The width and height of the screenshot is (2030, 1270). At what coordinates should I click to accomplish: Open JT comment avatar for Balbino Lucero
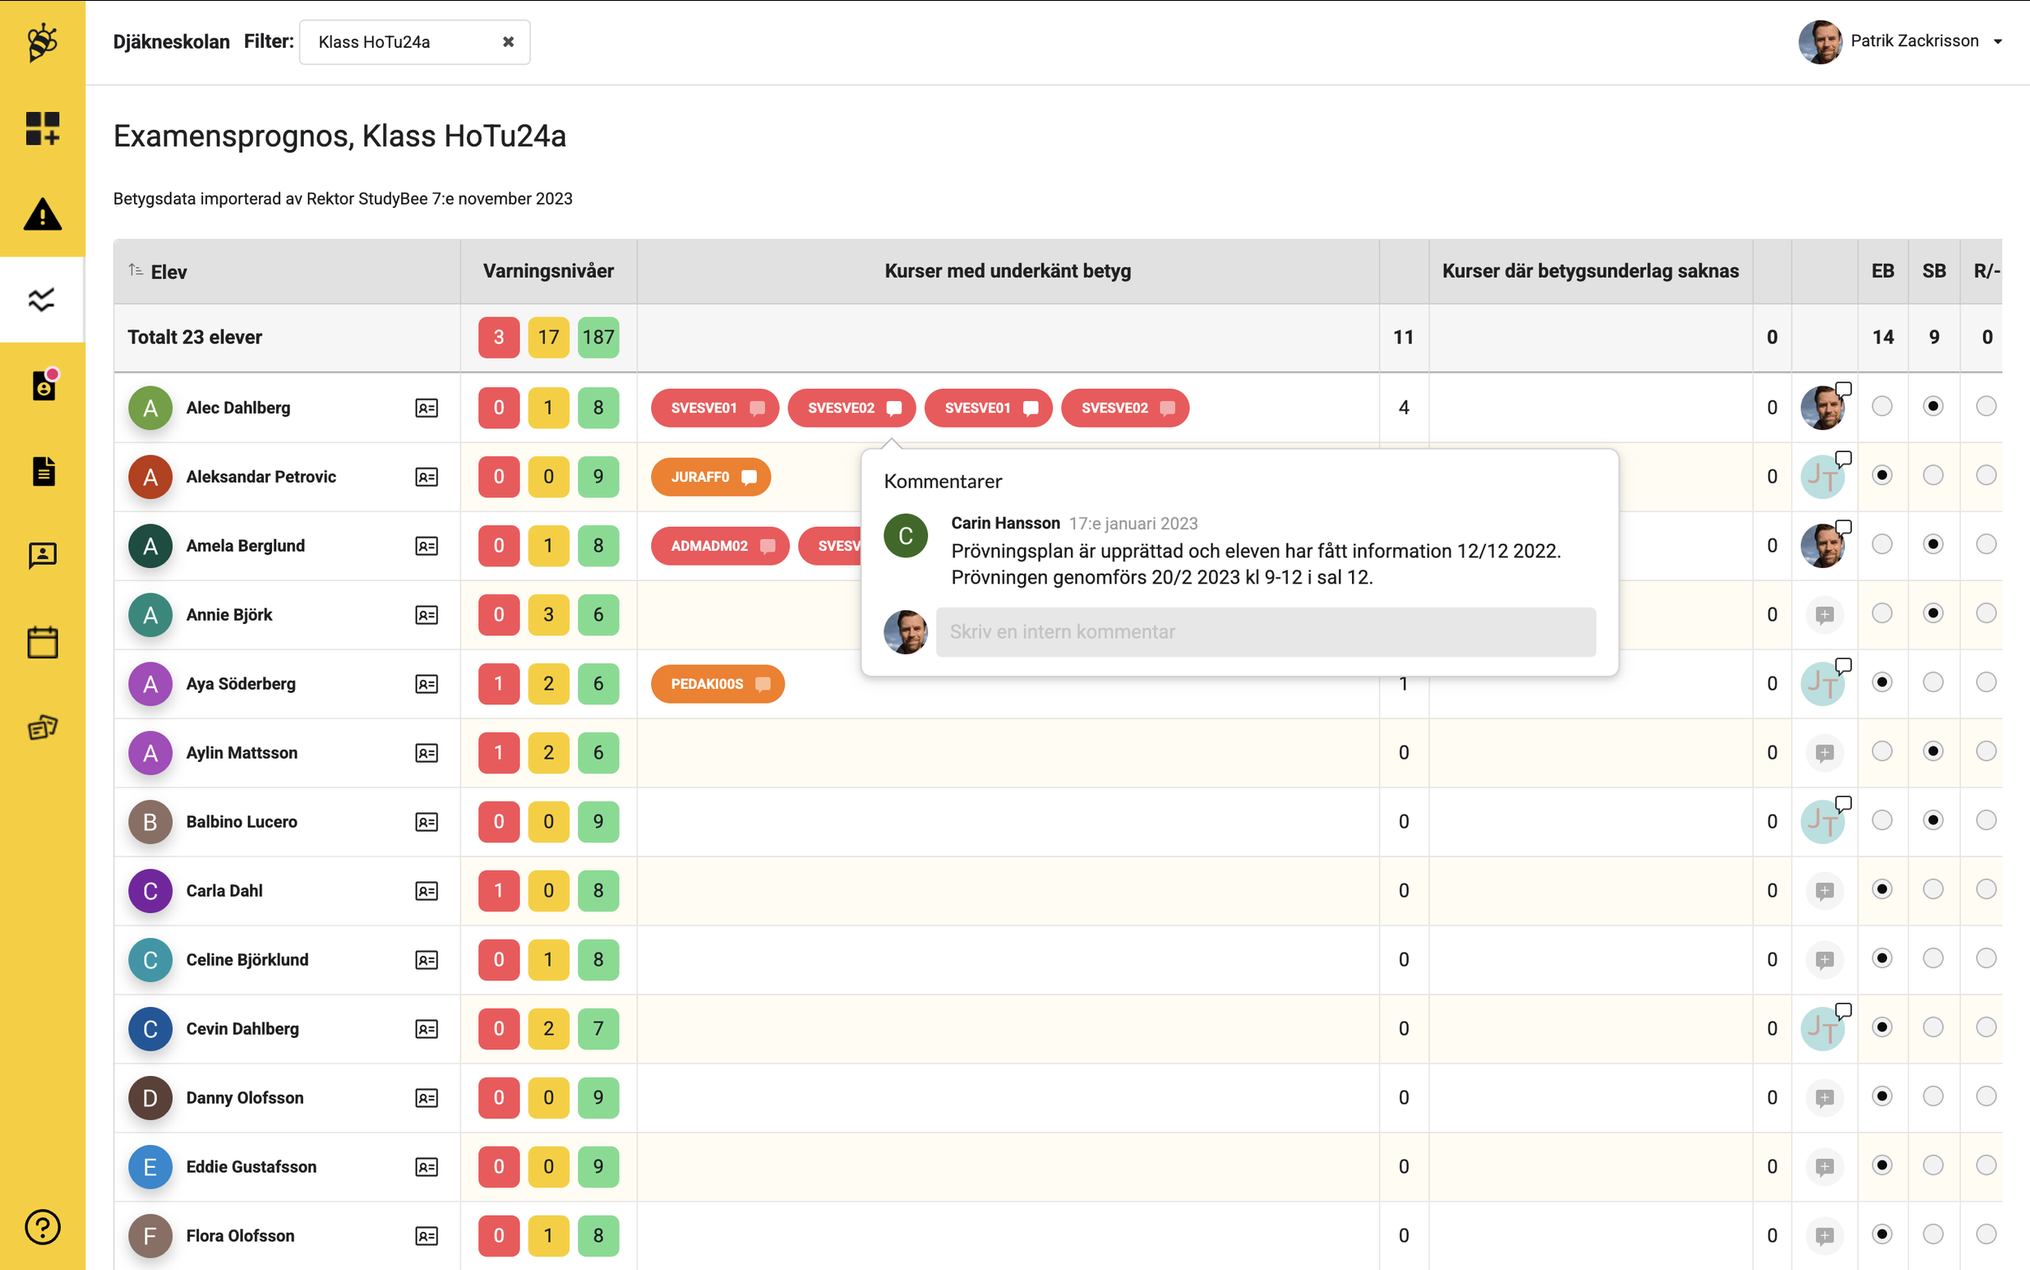(1821, 821)
